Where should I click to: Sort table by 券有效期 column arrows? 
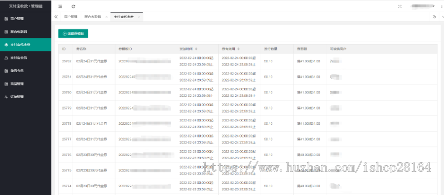(x=239, y=49)
